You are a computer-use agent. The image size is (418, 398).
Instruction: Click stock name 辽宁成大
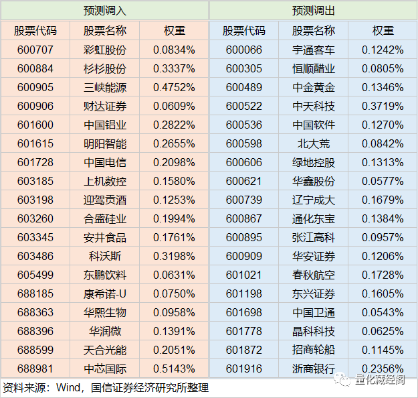(313, 200)
